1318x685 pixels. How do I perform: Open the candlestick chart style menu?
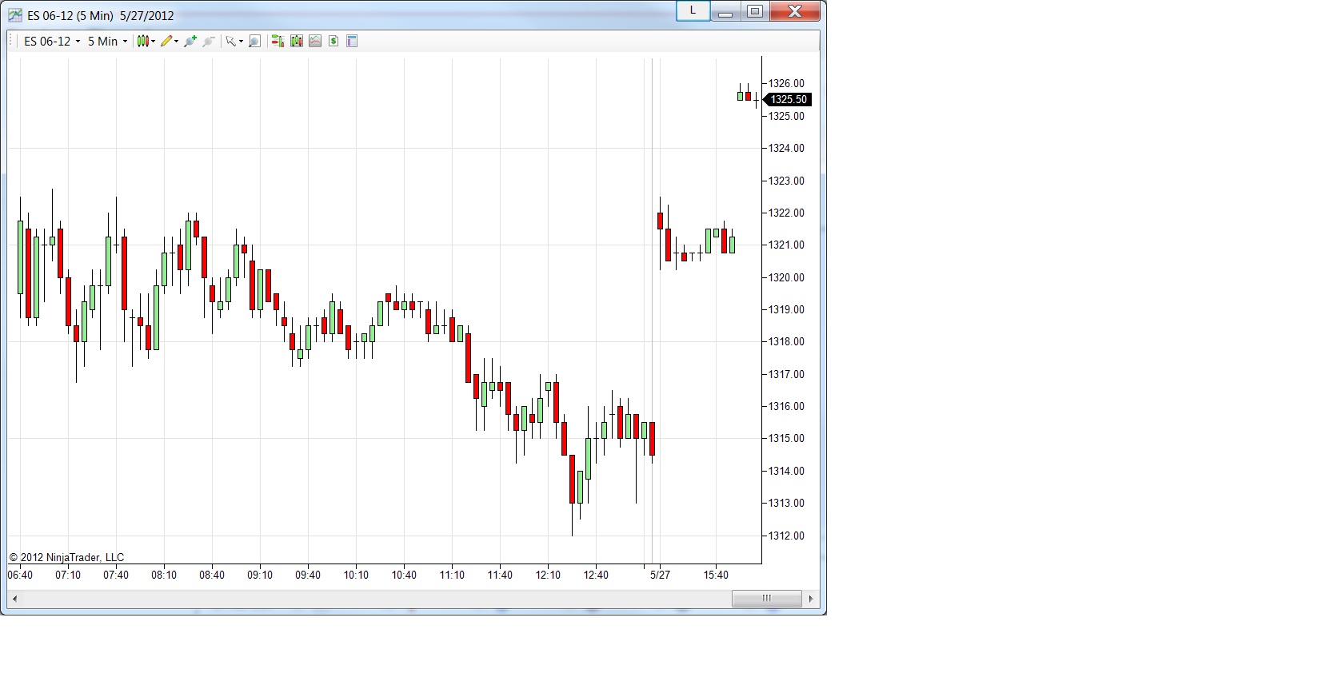point(146,42)
